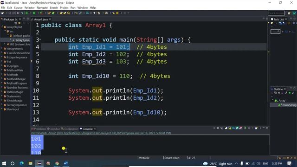Click Chrome taskbar icon

pos(57,163)
